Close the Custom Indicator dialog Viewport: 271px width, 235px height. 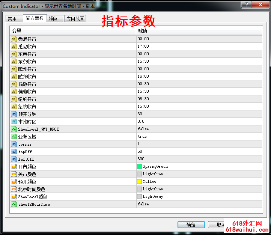(x=260, y=5)
